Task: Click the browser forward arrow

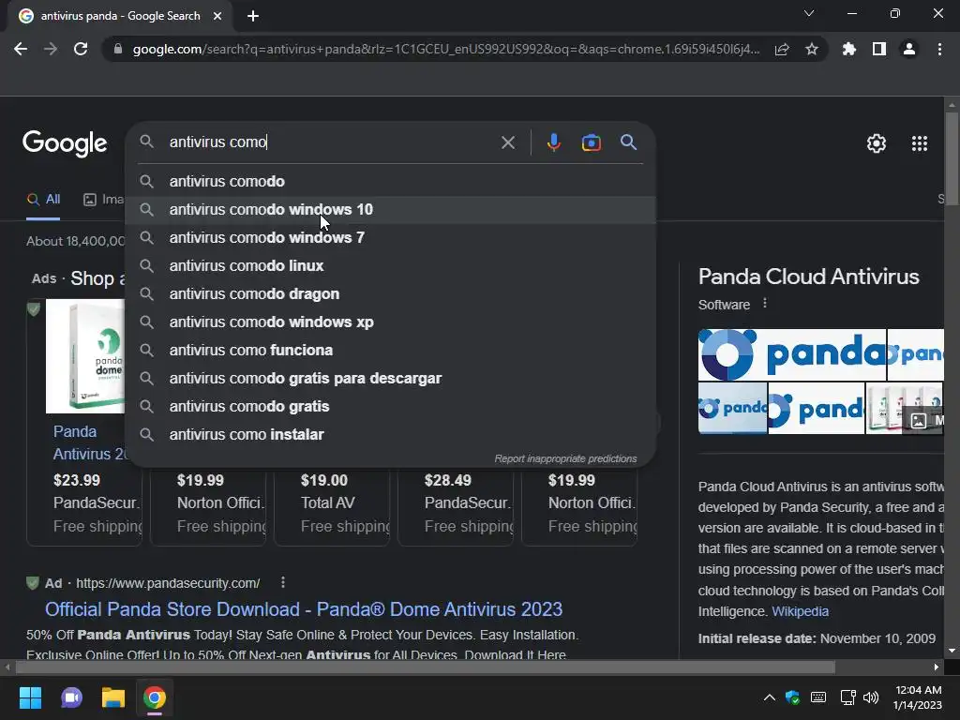Action: point(51,49)
